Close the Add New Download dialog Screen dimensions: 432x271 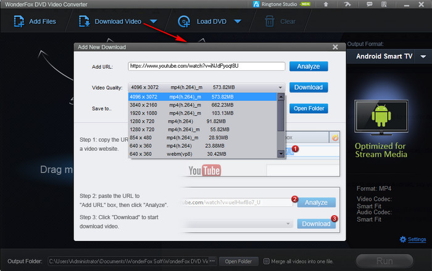[x=335, y=47]
